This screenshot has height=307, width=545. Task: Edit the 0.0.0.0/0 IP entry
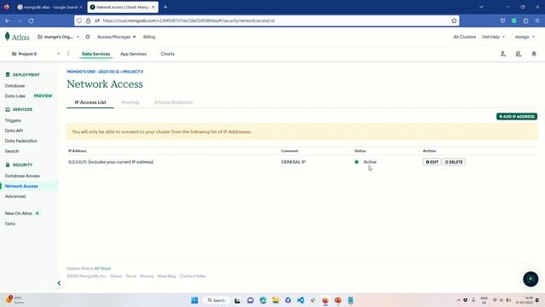click(432, 162)
